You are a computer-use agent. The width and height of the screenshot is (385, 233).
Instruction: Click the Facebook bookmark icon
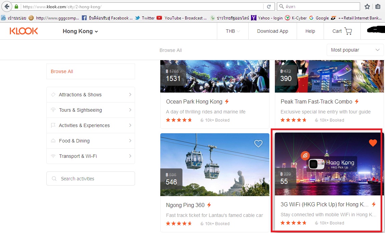[x=84, y=18]
